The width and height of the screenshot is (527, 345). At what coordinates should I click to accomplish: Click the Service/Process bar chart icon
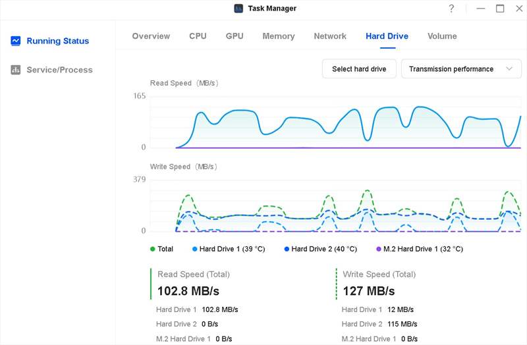pos(16,70)
